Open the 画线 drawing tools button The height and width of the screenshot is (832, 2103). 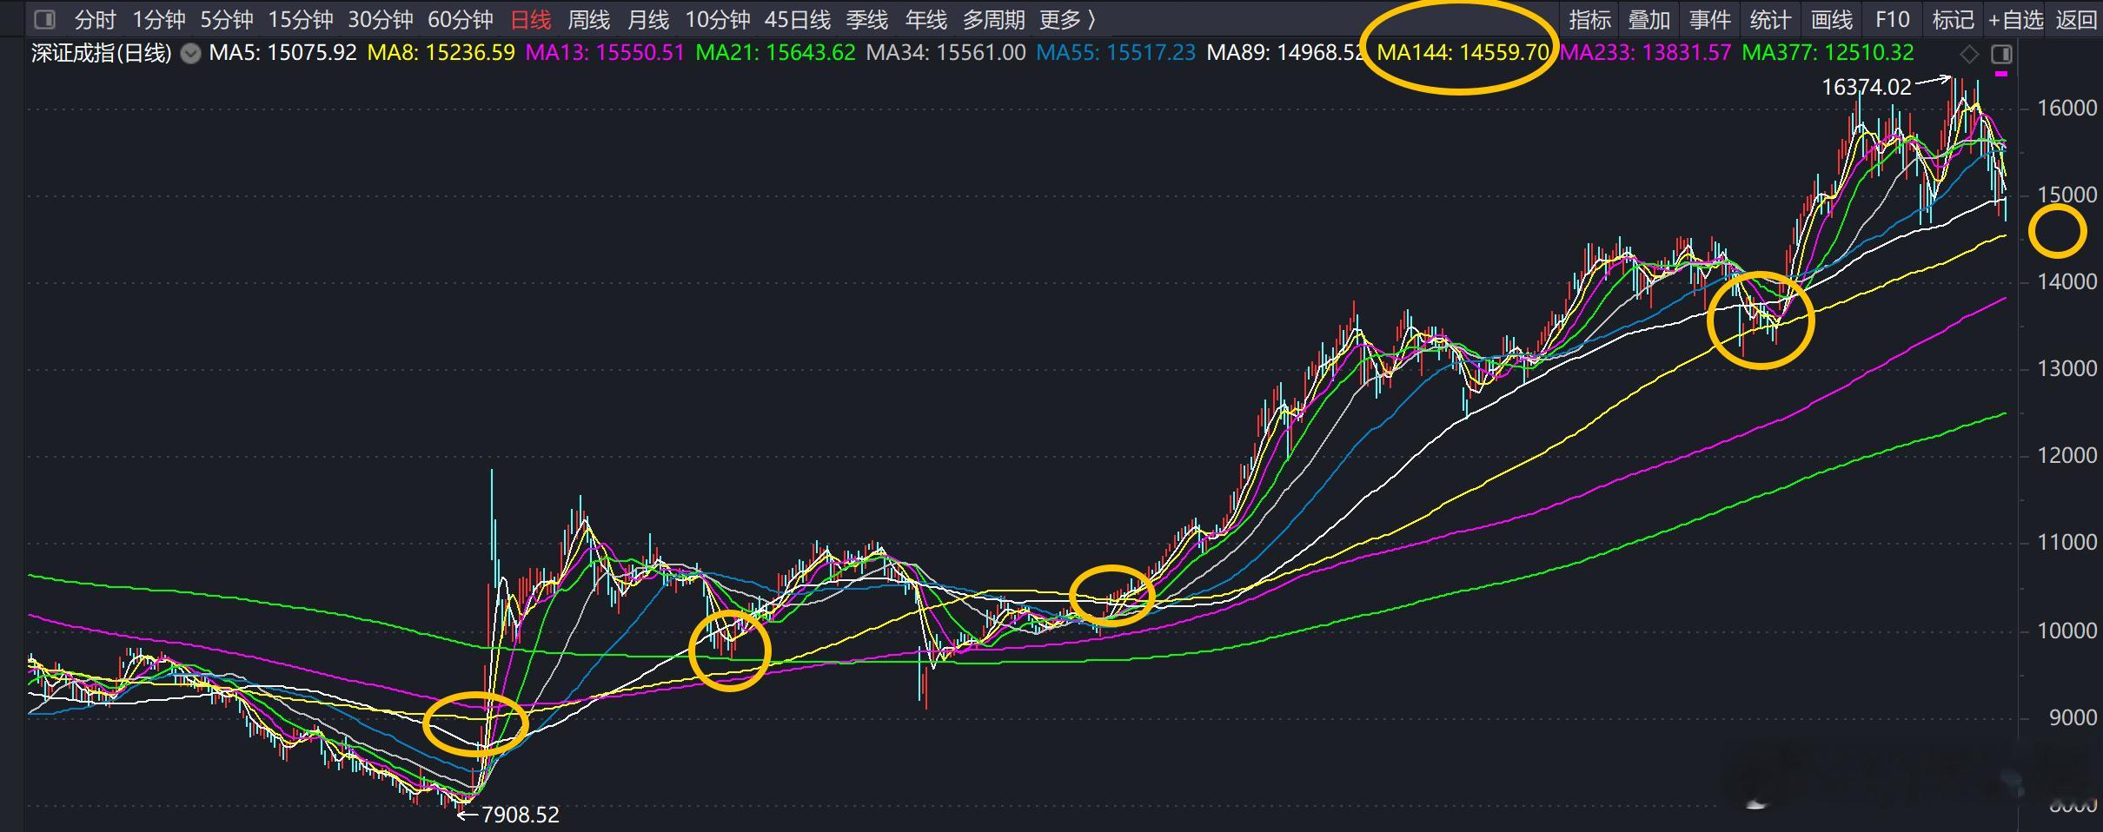1831,19
